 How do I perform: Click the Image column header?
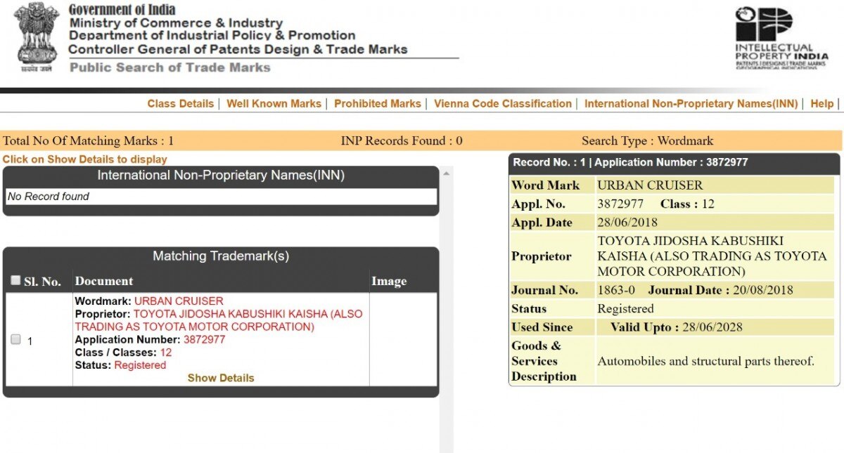click(389, 281)
